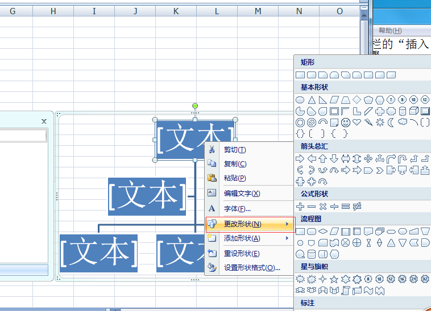This screenshot has height=311, width=431.
Task: Close the text pane with X
Action: tap(44, 121)
